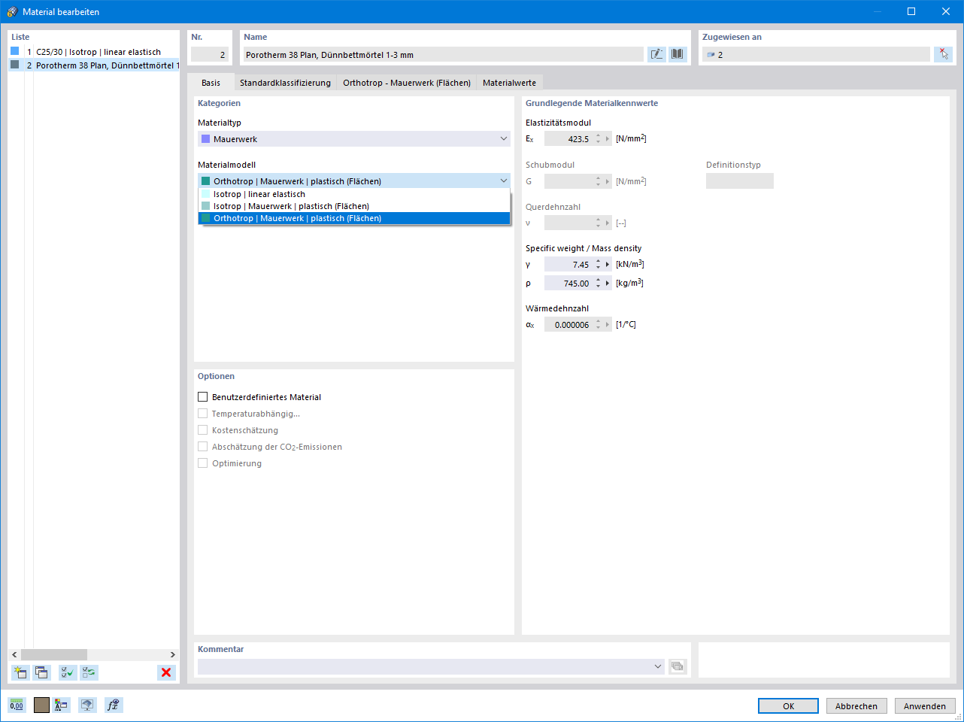Screen dimensions: 964x722
Task: Click the app icon in the title bar
Action: 11,11
